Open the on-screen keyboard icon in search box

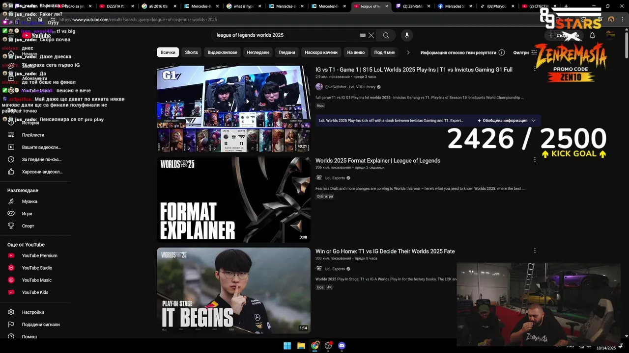tap(363, 35)
